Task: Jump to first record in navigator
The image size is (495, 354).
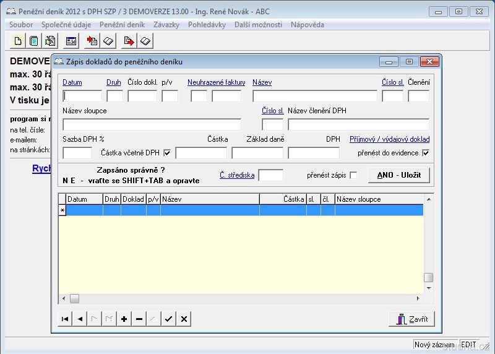Action: [64, 319]
